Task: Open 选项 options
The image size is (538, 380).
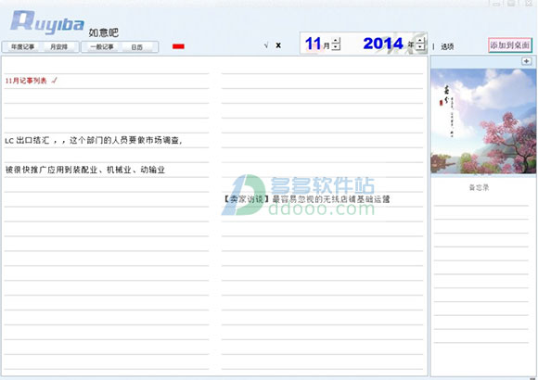Action: (447, 46)
